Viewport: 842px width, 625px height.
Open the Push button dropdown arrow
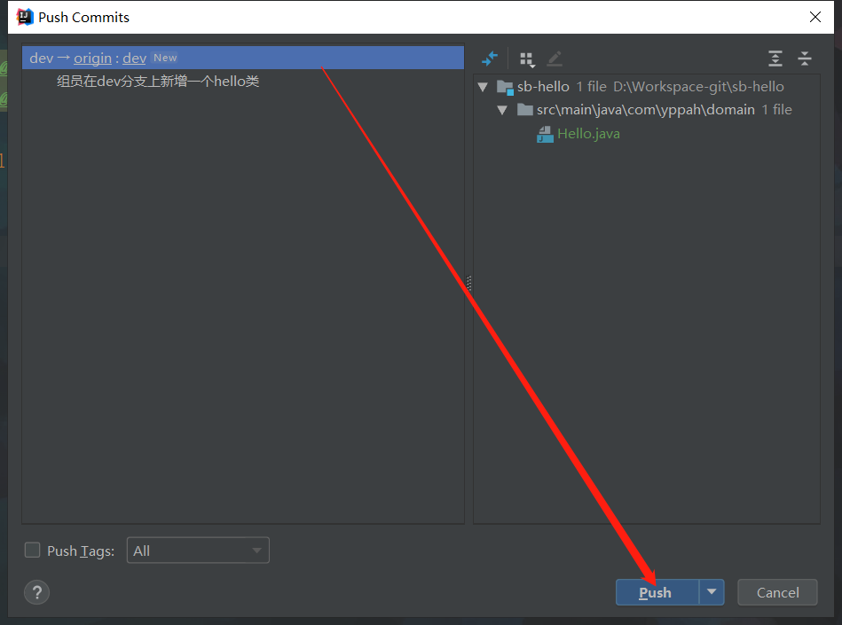712,592
